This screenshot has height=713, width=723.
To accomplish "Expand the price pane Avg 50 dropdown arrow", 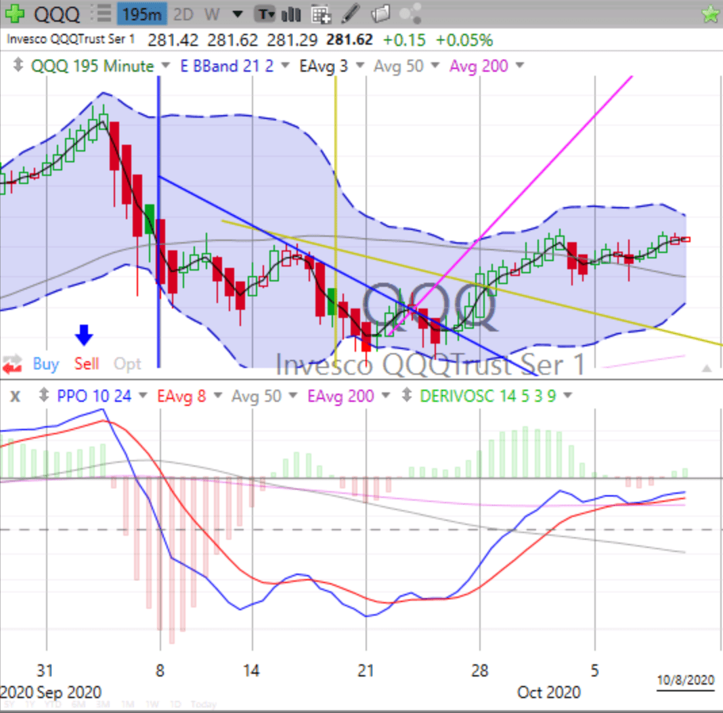I will click(x=435, y=66).
